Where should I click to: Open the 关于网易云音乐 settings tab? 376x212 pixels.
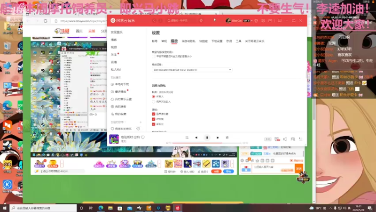[255, 41]
